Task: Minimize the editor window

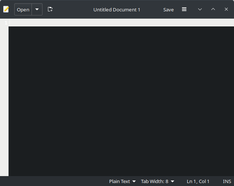Action: 200,9
